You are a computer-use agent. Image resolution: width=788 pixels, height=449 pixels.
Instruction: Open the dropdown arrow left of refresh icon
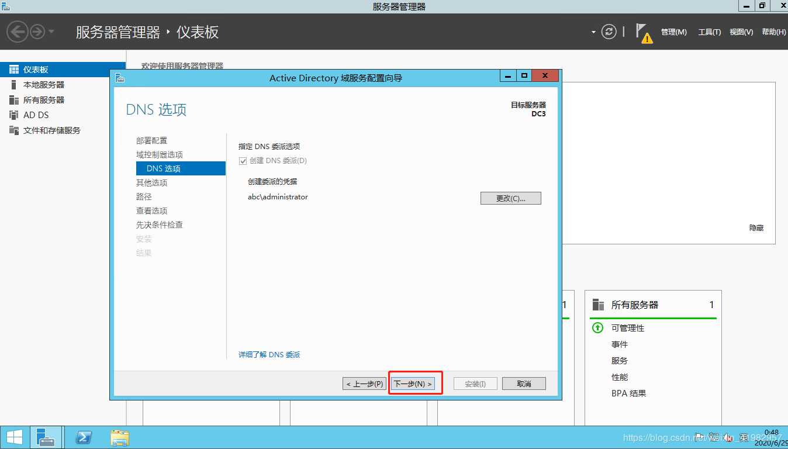coord(593,32)
